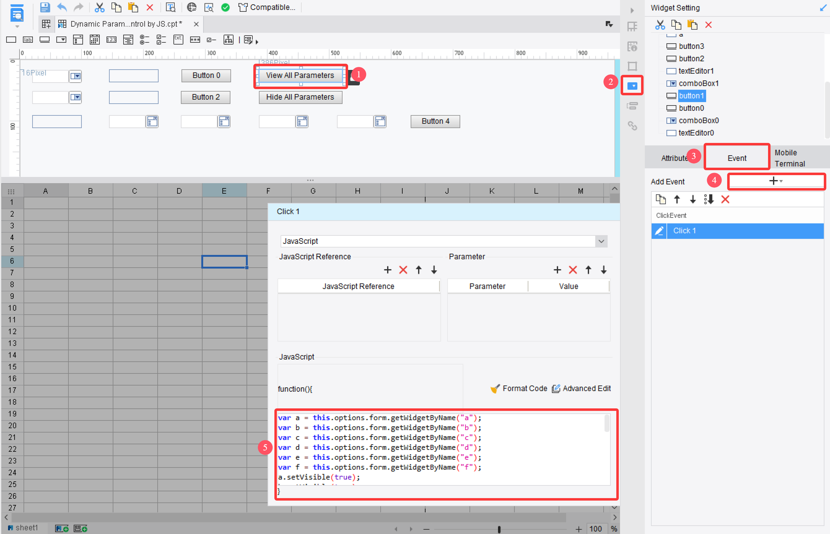
Task: Open the second-row combo box arrow
Action: [75, 97]
